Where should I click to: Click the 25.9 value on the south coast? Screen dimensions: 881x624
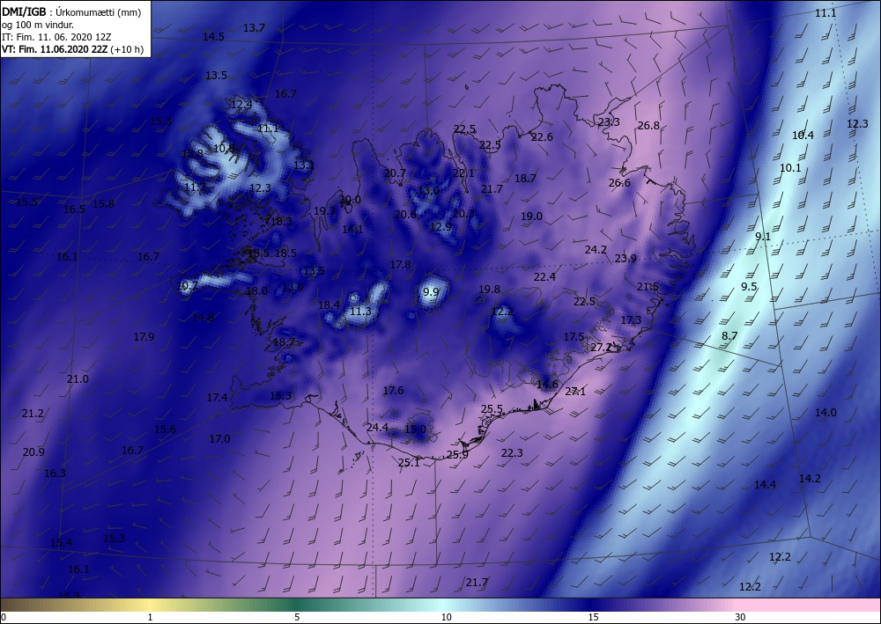click(x=456, y=455)
